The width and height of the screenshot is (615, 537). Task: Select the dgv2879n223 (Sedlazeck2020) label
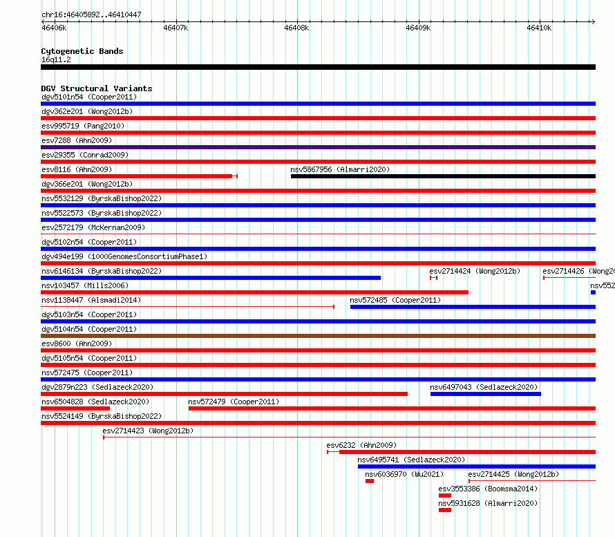click(x=97, y=387)
